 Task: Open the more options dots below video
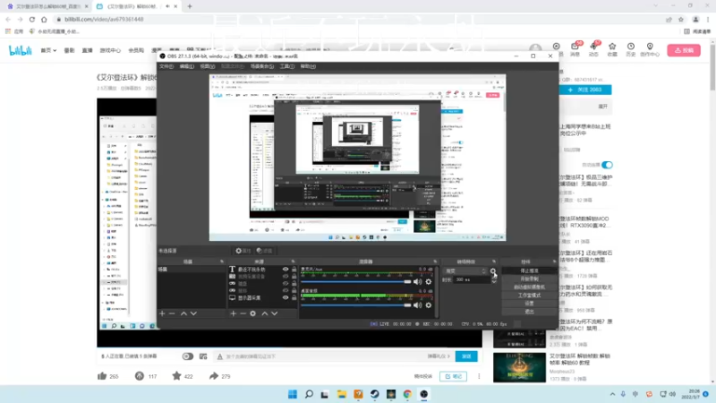[479, 376]
